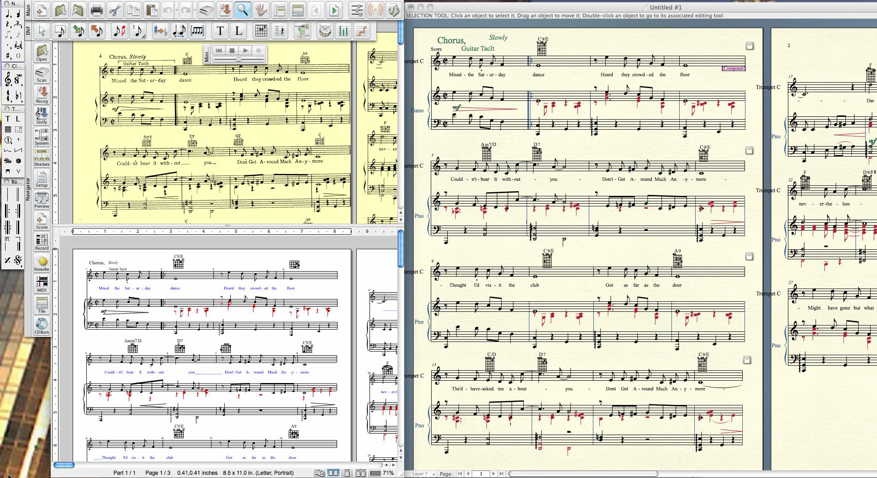
Task: Open the redo history dropdown arrow
Action: [x=195, y=10]
